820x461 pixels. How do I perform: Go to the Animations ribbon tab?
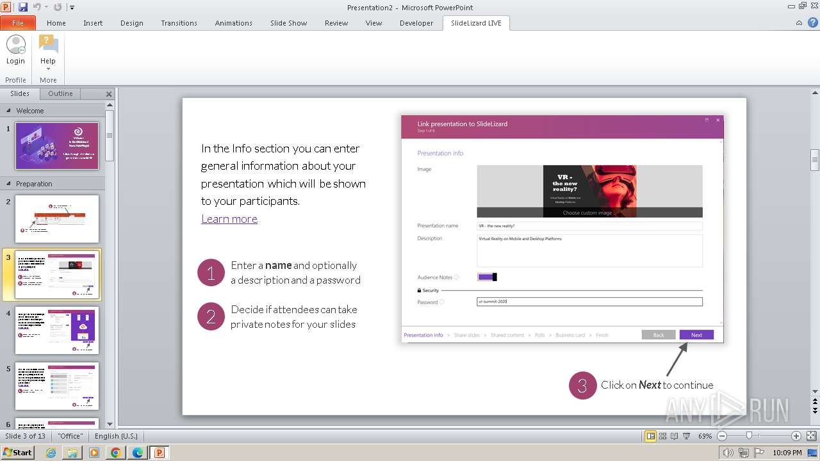click(233, 23)
